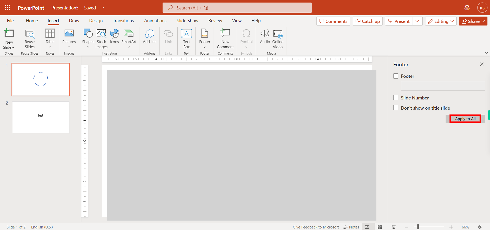
Task: Expand the presentation title chevron
Action: point(103,8)
